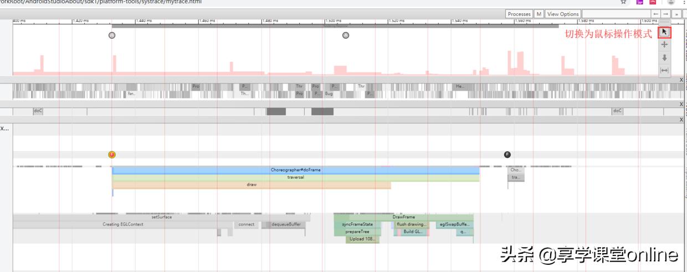Click the 1,440 ms ruler label
Screen dimensions: 687x272
tap(143, 21)
